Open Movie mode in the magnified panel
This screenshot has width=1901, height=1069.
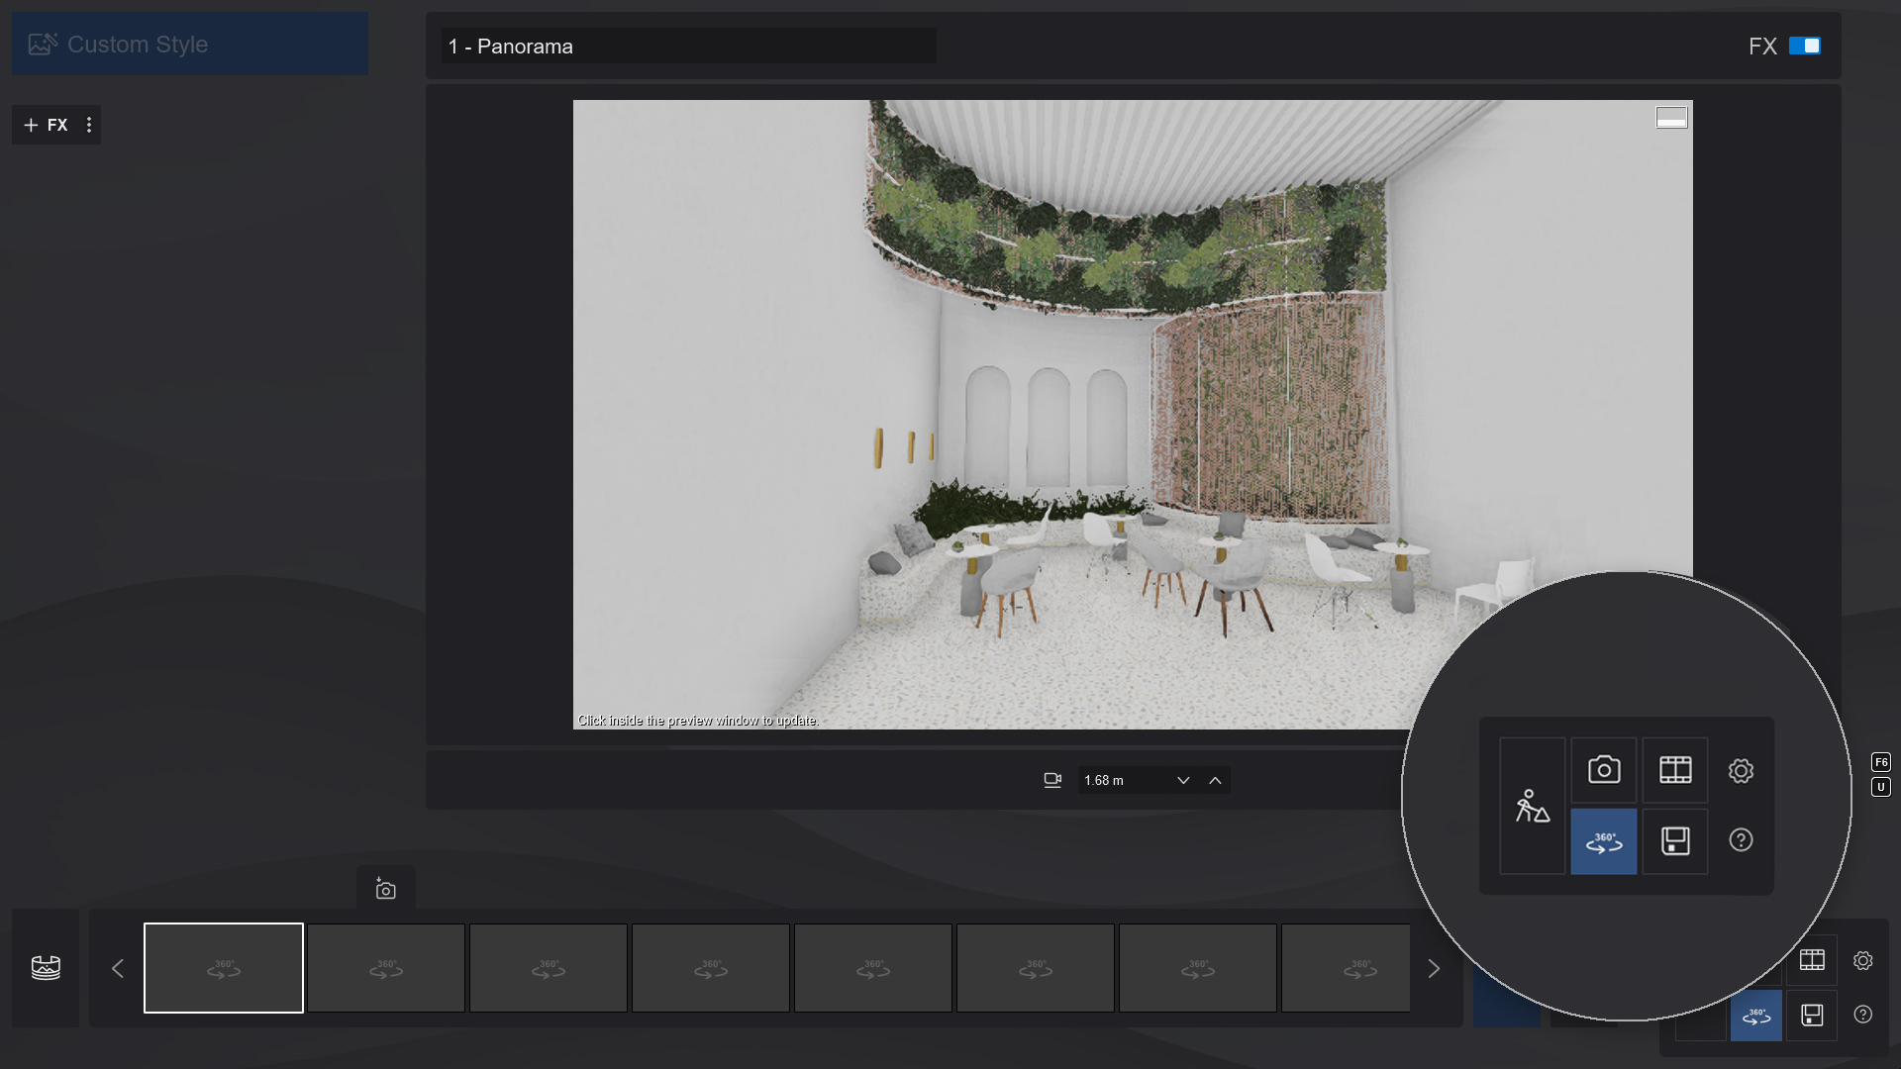click(1674, 770)
